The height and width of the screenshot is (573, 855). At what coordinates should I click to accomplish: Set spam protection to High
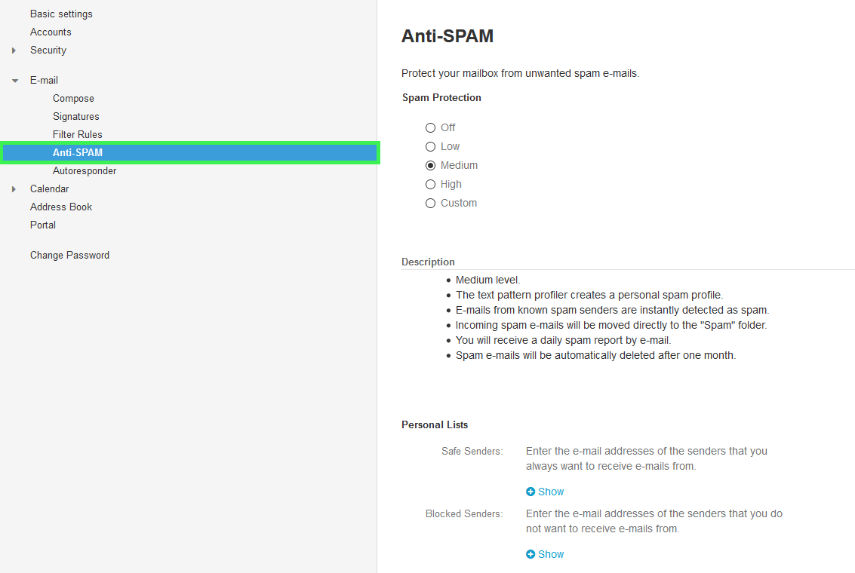point(430,184)
